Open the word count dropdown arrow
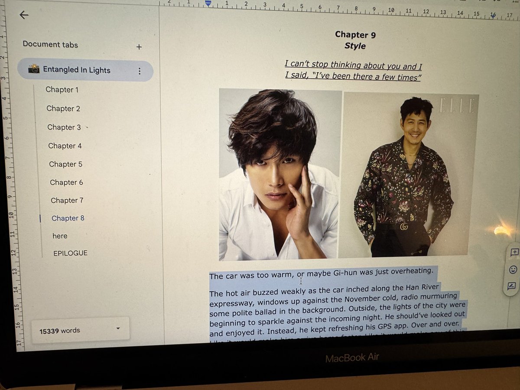Viewport: 520px width, 390px height. [118, 329]
